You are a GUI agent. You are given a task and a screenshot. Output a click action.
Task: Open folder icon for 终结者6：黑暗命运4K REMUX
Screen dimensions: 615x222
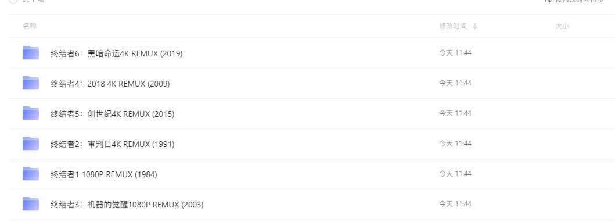[x=31, y=53]
